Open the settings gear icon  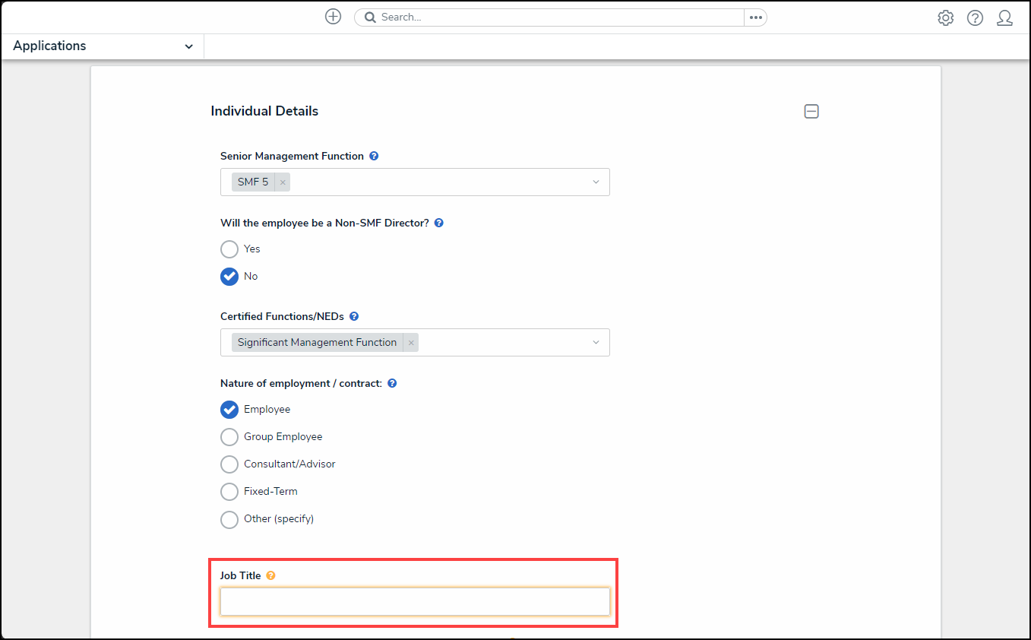(945, 18)
